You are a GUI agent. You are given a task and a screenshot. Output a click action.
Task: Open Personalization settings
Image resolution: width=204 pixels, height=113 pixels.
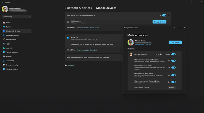[17, 40]
